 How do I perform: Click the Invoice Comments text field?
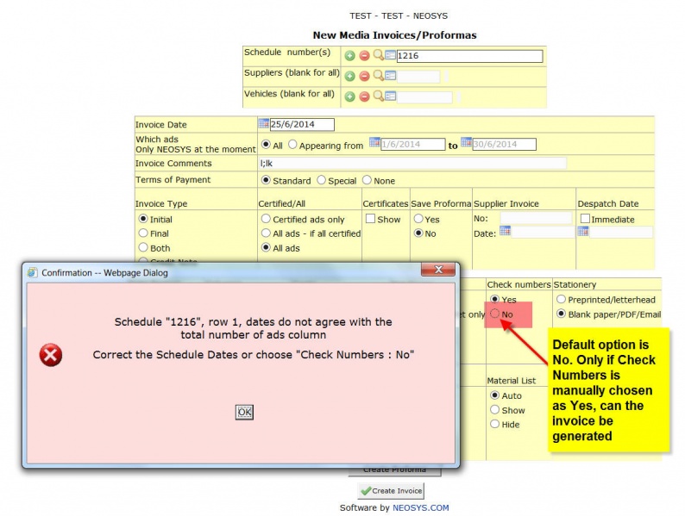(x=412, y=163)
